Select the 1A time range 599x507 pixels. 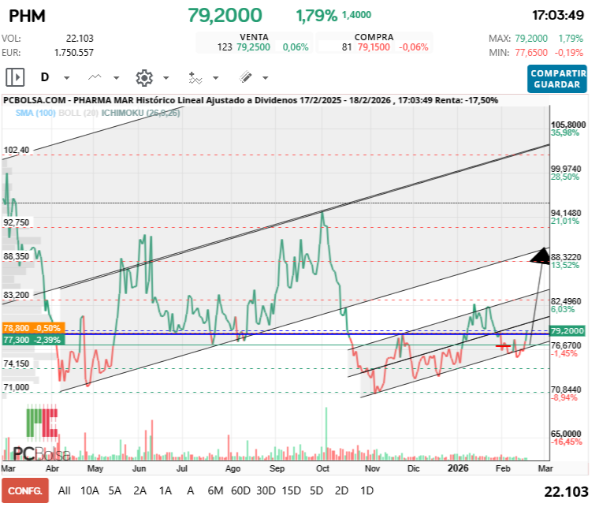[x=166, y=490]
